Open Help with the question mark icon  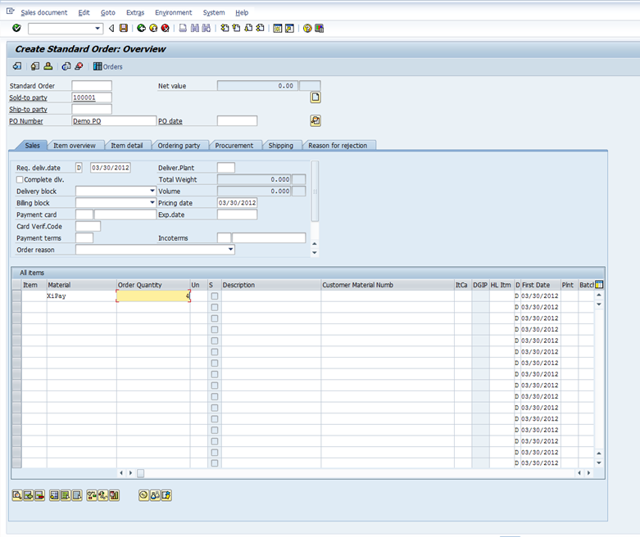click(x=307, y=28)
